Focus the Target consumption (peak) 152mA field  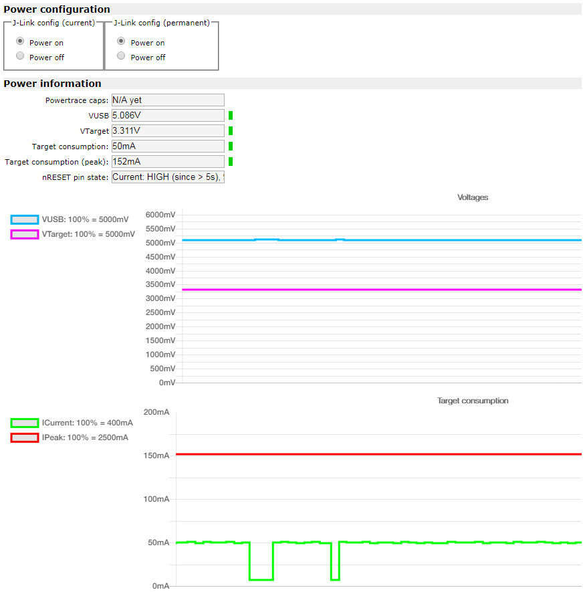click(x=167, y=162)
